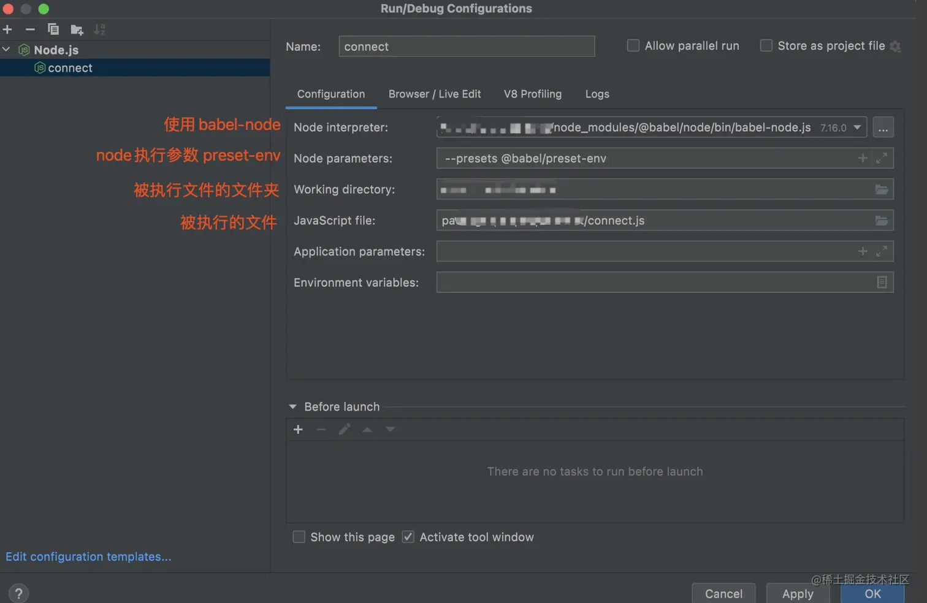Cancel the dialog
The width and height of the screenshot is (927, 603).
[x=723, y=593]
